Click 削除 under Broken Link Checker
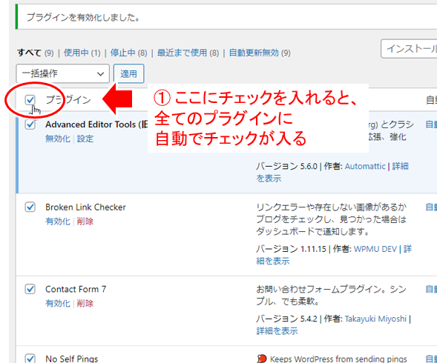Image resolution: width=437 pixels, height=363 pixels. pyautogui.click(x=85, y=222)
